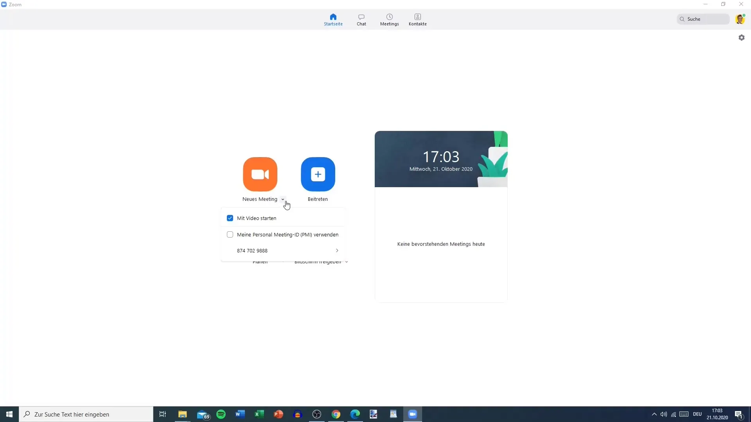751x422 pixels.
Task: Click the Neues Meeting orange video icon
Action: click(x=260, y=174)
